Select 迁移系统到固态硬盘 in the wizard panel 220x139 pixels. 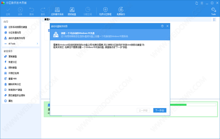point(18,27)
